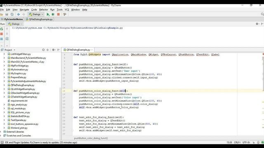Toggle tool window buttons in status bar corner

(2, 143)
